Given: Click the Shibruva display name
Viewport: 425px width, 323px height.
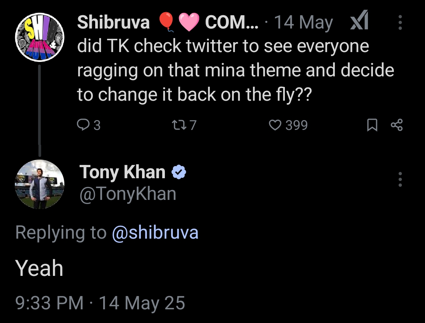Looking at the screenshot, I should [x=113, y=23].
